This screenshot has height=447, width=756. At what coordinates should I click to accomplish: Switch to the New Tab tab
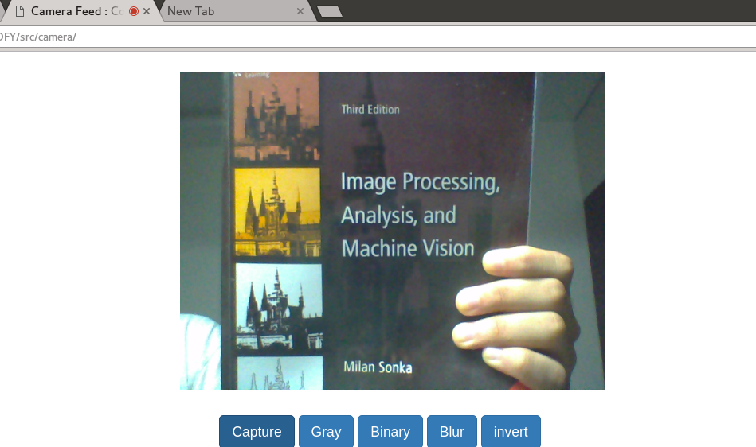[237, 11]
